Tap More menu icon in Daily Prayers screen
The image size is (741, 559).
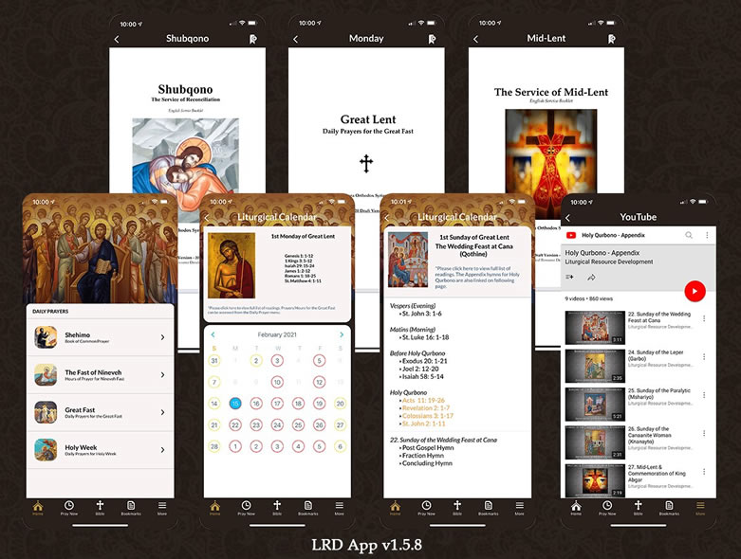click(x=162, y=508)
